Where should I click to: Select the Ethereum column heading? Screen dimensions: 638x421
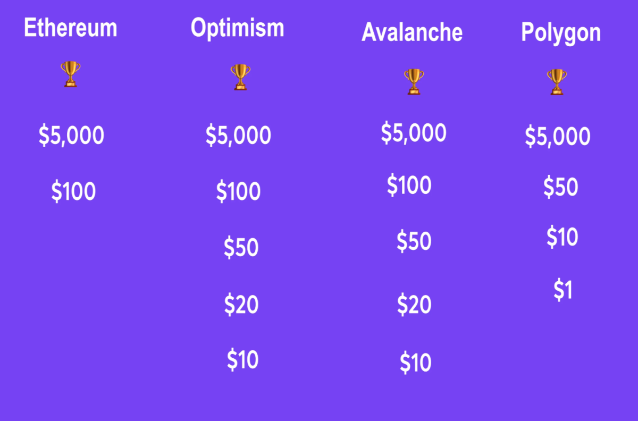(71, 28)
